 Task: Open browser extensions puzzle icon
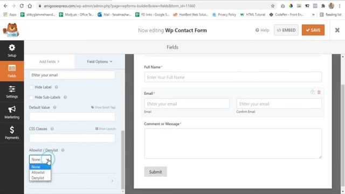pyautogui.click(x=323, y=6)
